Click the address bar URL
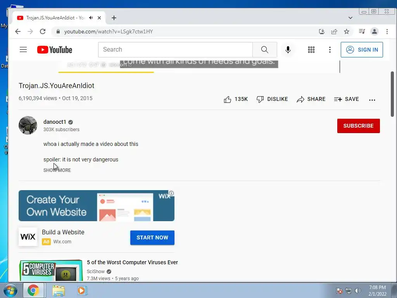 [x=109, y=31]
